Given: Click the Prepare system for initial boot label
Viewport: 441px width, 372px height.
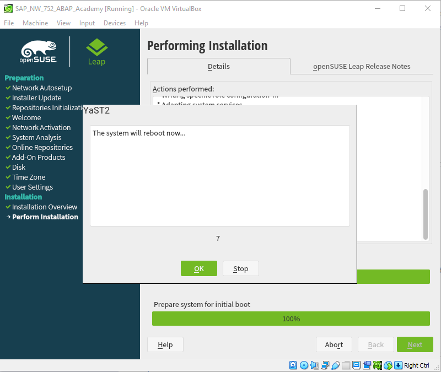Looking at the screenshot, I should click(202, 305).
